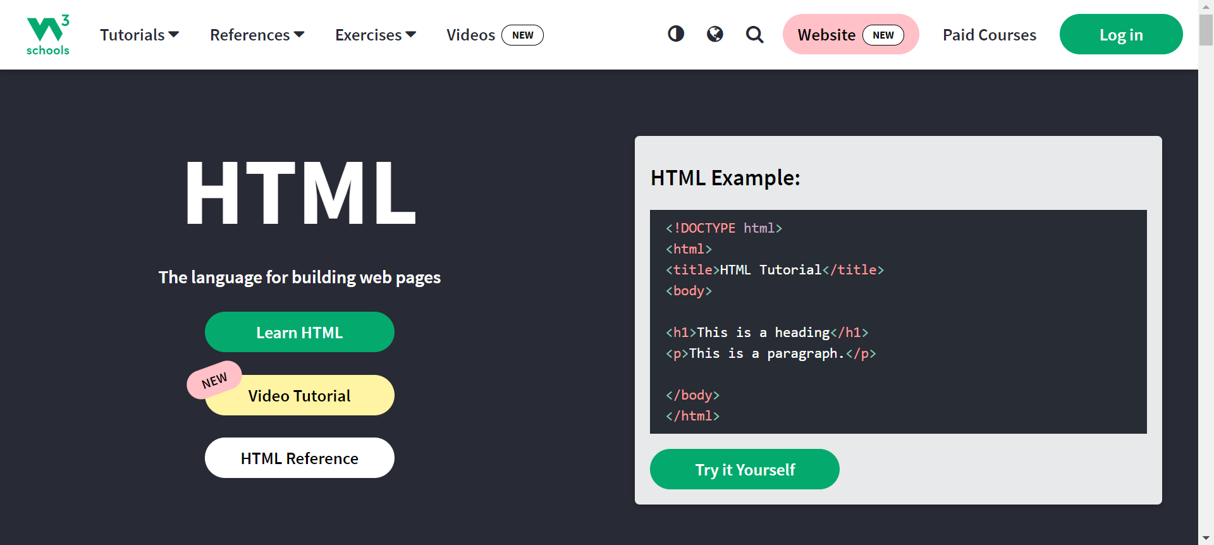The width and height of the screenshot is (1214, 545).
Task: Expand the Tutorials dropdown menu
Action: click(140, 35)
